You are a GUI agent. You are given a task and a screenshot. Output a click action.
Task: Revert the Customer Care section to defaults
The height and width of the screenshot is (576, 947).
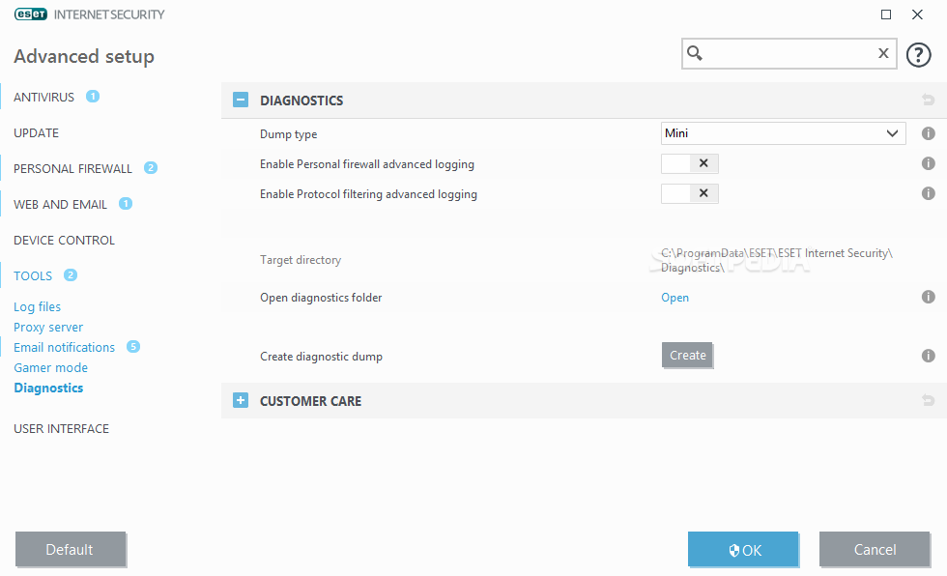pyautogui.click(x=929, y=400)
